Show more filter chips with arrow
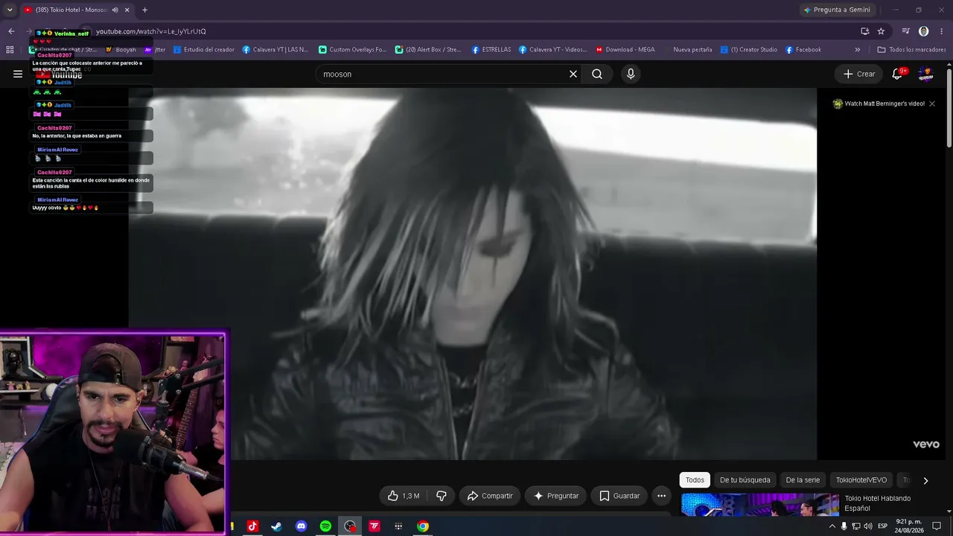Screen dimensions: 953x536 click(925, 481)
